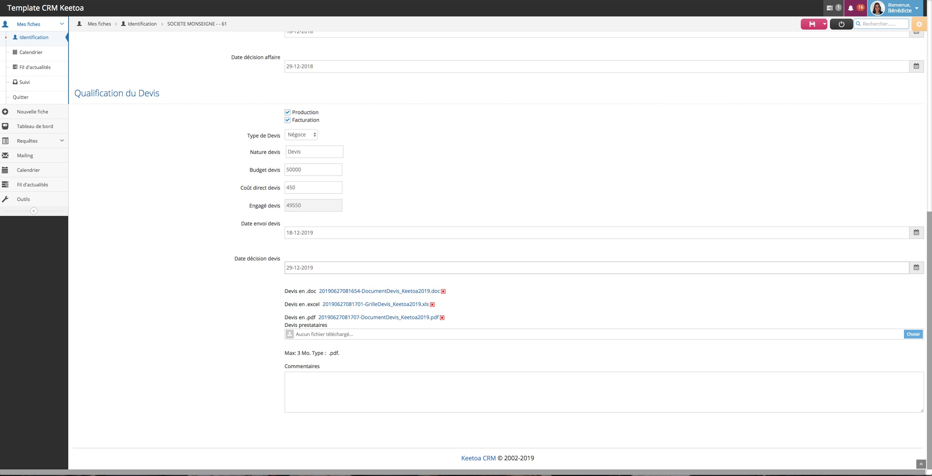Click scroll-to-top arrow at bottom right
This screenshot has width=932, height=476.
(x=921, y=464)
